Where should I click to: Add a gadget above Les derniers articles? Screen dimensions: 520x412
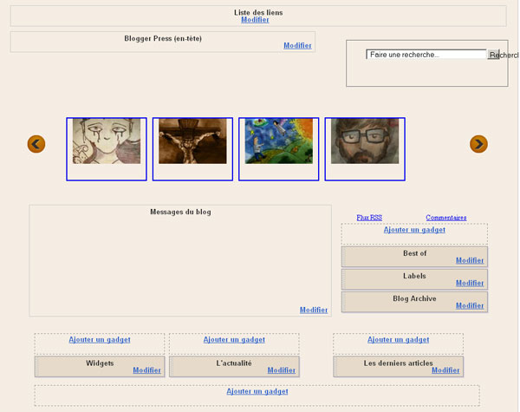(399, 340)
